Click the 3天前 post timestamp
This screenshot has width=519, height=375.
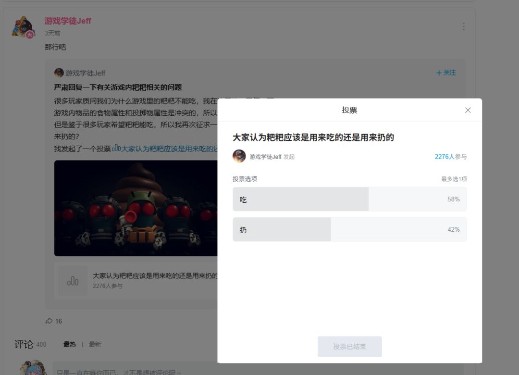pos(52,33)
